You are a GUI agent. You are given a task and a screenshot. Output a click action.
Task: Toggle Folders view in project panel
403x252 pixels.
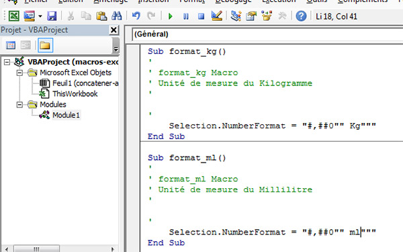coord(45,45)
